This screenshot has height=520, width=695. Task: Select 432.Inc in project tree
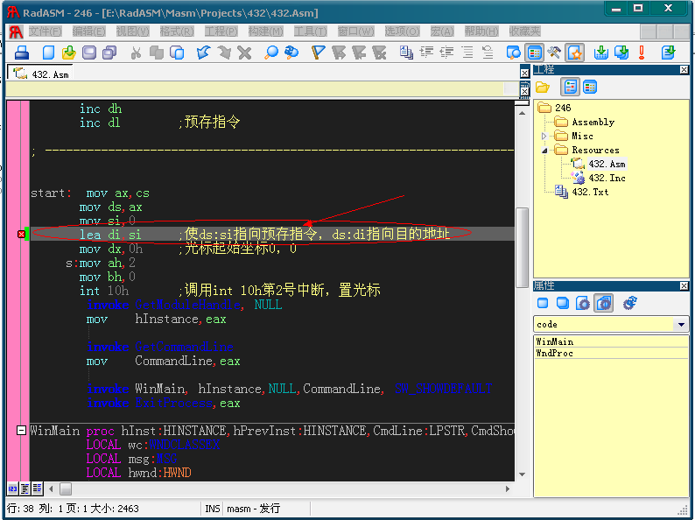click(x=607, y=179)
